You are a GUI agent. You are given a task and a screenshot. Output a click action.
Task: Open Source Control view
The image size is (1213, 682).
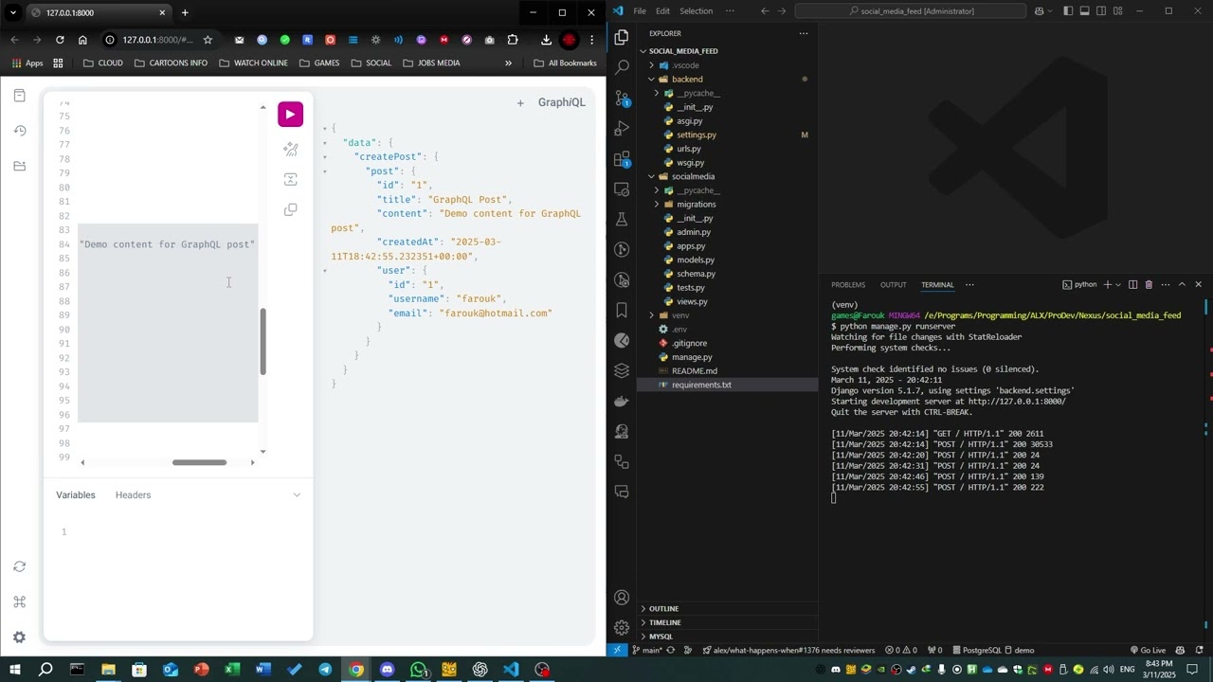[622, 99]
